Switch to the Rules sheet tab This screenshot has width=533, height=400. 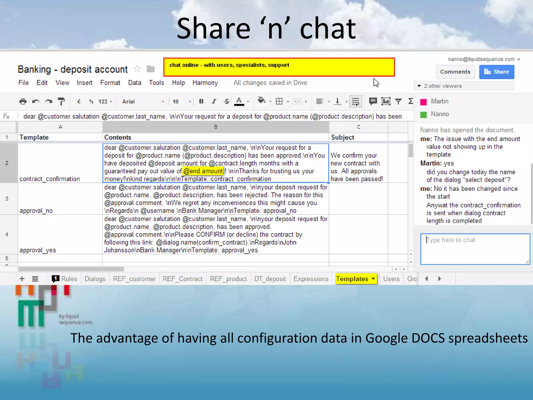click(65, 279)
